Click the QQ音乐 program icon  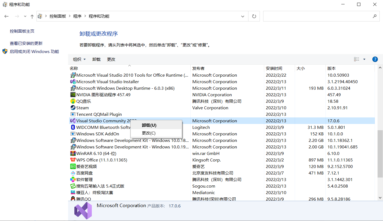pyautogui.click(x=73, y=101)
